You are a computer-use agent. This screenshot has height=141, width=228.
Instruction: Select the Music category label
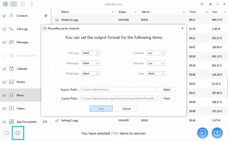point(20,95)
